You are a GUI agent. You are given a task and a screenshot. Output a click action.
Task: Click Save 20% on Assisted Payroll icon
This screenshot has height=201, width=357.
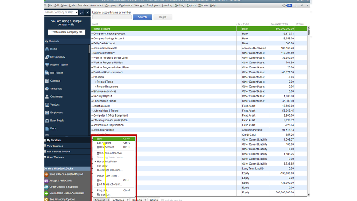[46, 175]
